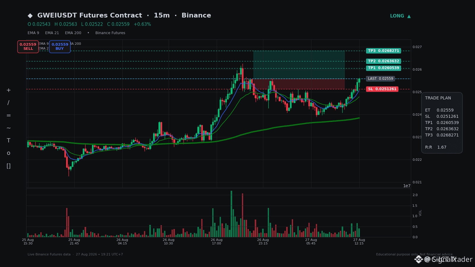Image resolution: width=475 pixels, height=267 pixels.
Task: Click the 0.021 price axis label
Action: tap(417, 182)
